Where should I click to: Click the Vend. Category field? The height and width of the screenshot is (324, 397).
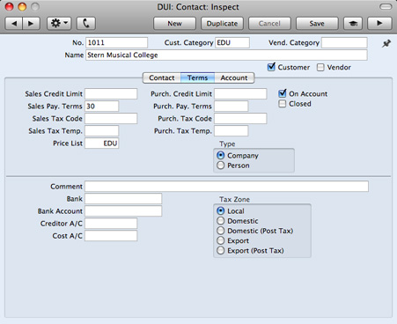point(344,42)
